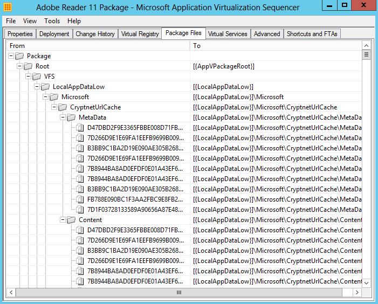Viewport: 378px width, 304px height.
Task: Click the Package folder icon
Action: click(x=19, y=56)
